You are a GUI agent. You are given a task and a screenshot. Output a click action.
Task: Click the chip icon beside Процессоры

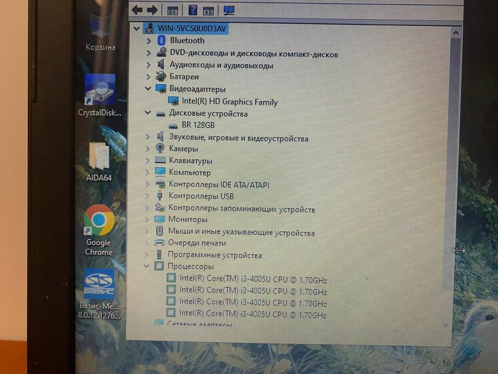tap(159, 266)
